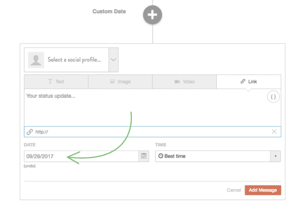
Task: Switch to the Image tab
Action: pos(120,82)
